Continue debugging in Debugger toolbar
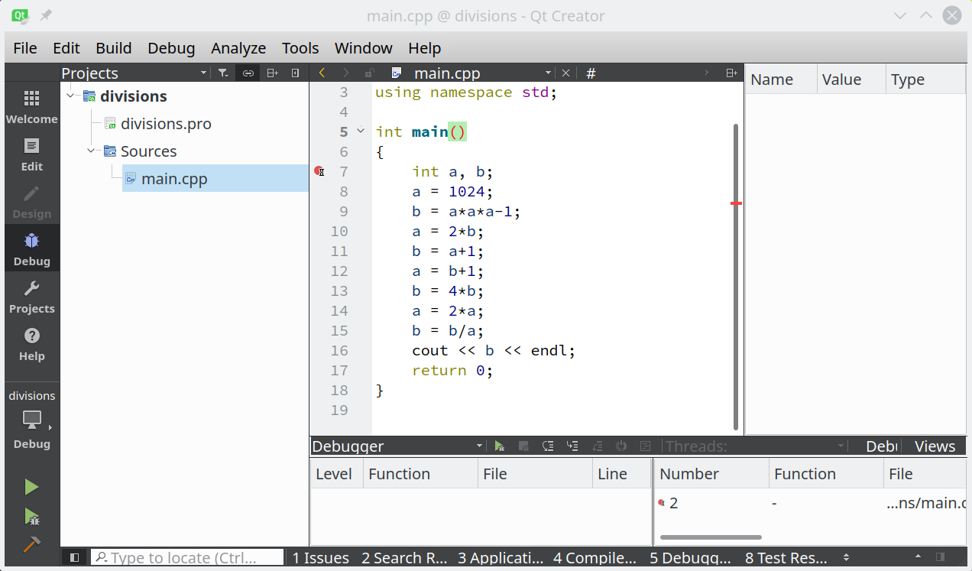 tap(500, 446)
